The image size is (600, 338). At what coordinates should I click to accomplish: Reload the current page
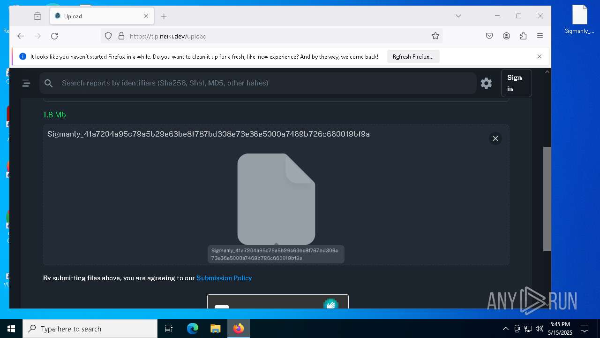54,36
